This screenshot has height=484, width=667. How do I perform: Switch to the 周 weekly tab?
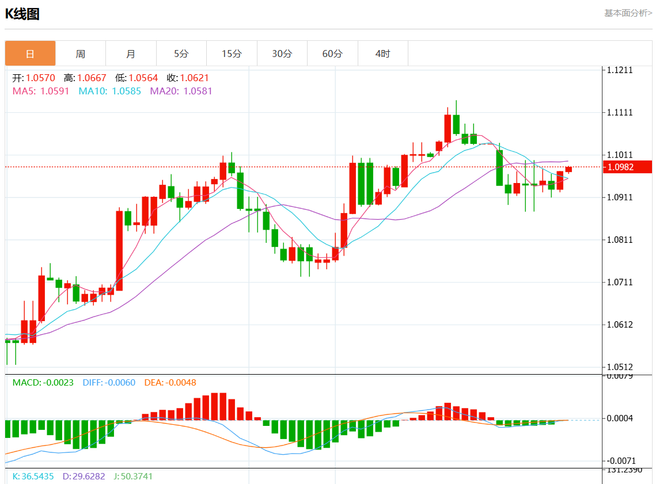click(x=81, y=54)
